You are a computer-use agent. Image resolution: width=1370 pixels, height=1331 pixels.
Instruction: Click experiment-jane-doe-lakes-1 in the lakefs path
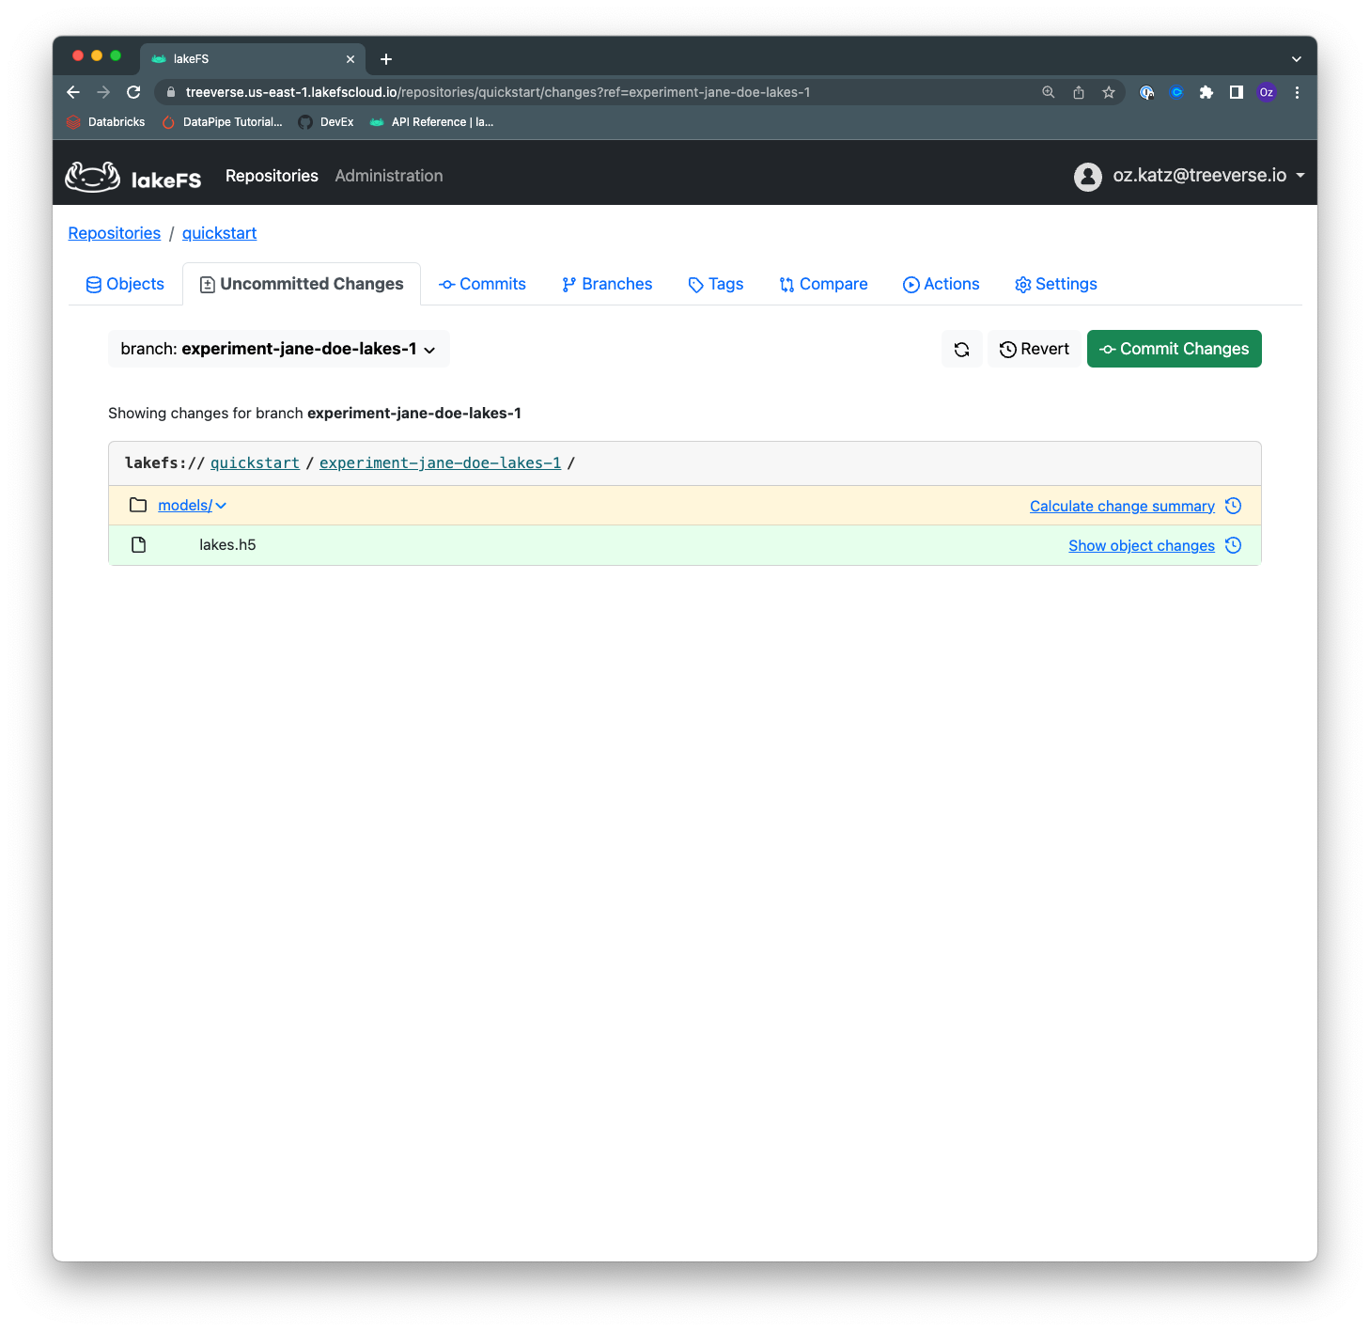[441, 463]
